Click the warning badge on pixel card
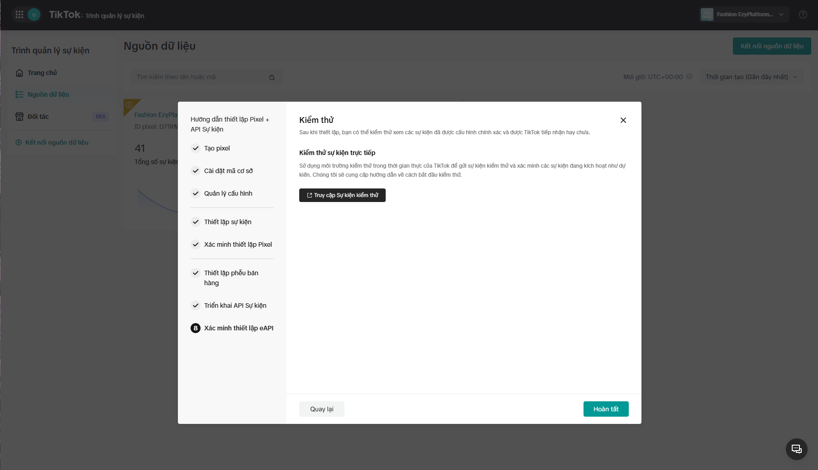818x470 pixels. pos(129,105)
